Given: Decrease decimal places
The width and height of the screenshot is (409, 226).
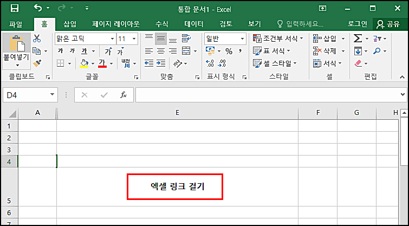Looking at the screenshot, I should click(223, 63).
